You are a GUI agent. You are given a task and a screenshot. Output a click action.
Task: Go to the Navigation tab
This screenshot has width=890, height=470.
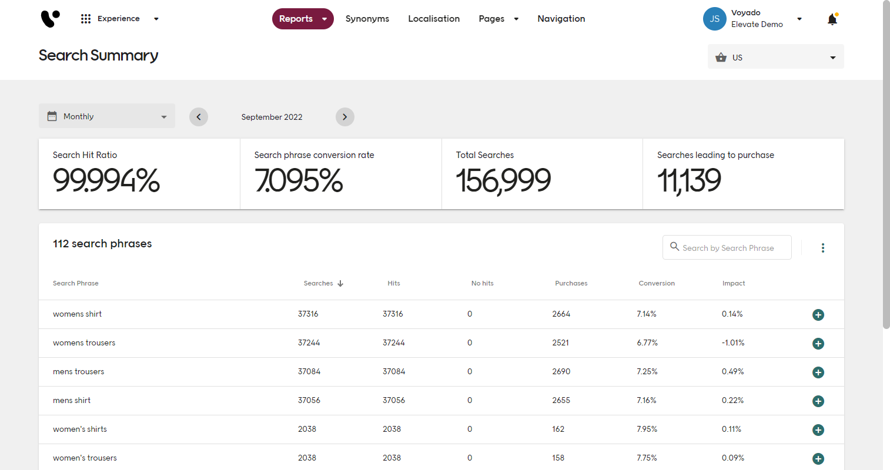pos(561,19)
